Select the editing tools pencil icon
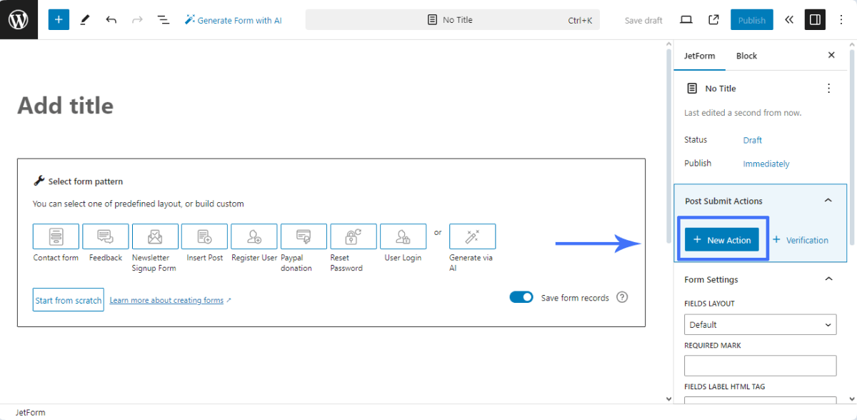Image resolution: width=857 pixels, height=420 pixels. pyautogui.click(x=84, y=19)
